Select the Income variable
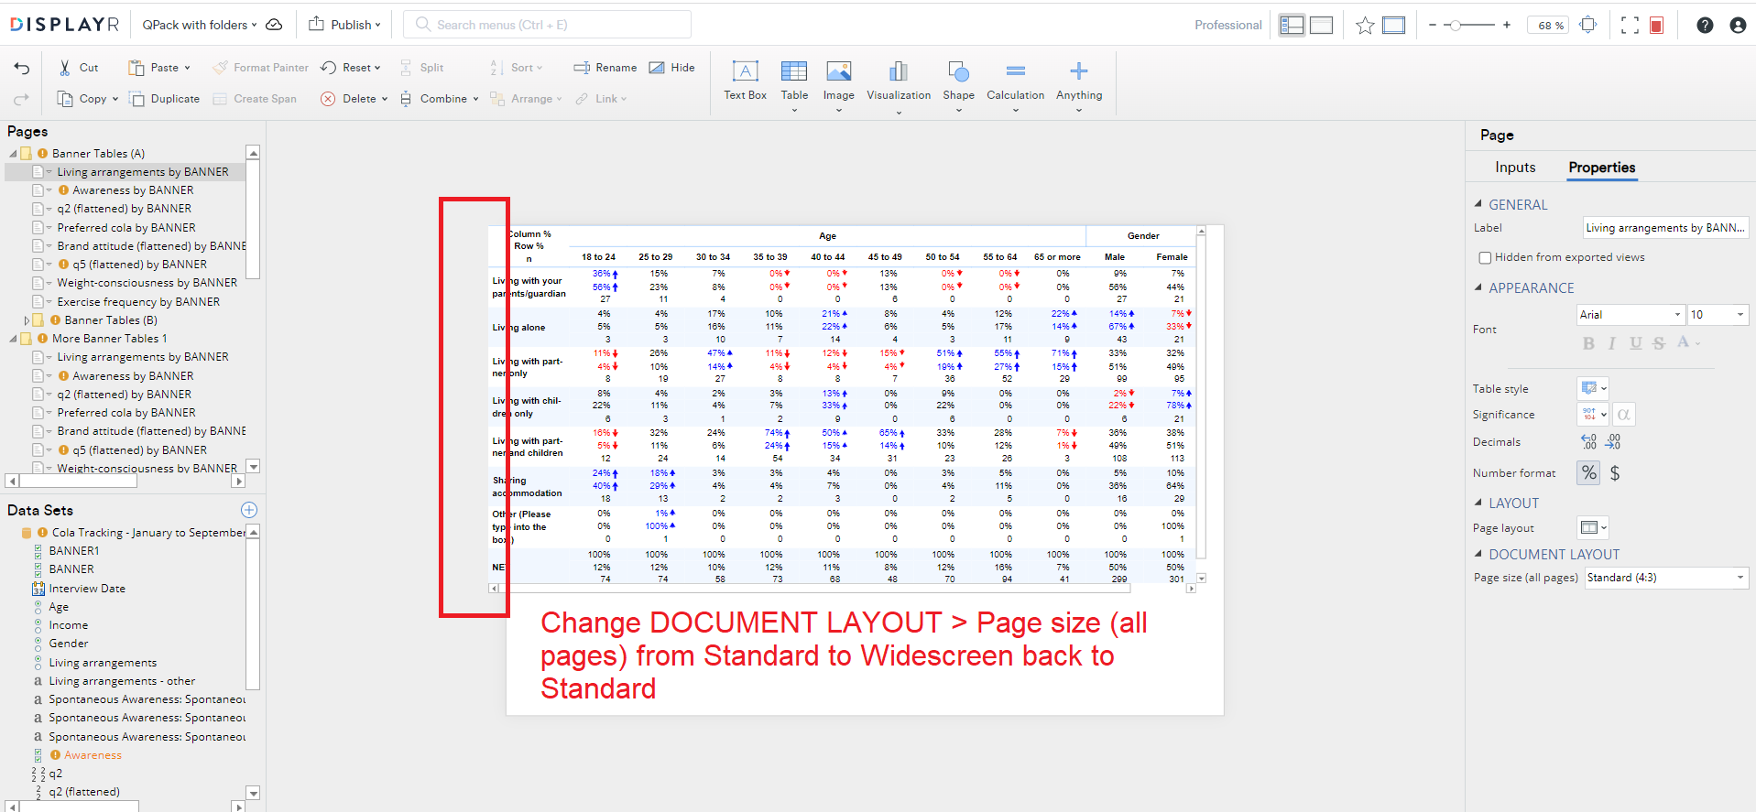Screen dimensions: 1756x812 (x=69, y=625)
